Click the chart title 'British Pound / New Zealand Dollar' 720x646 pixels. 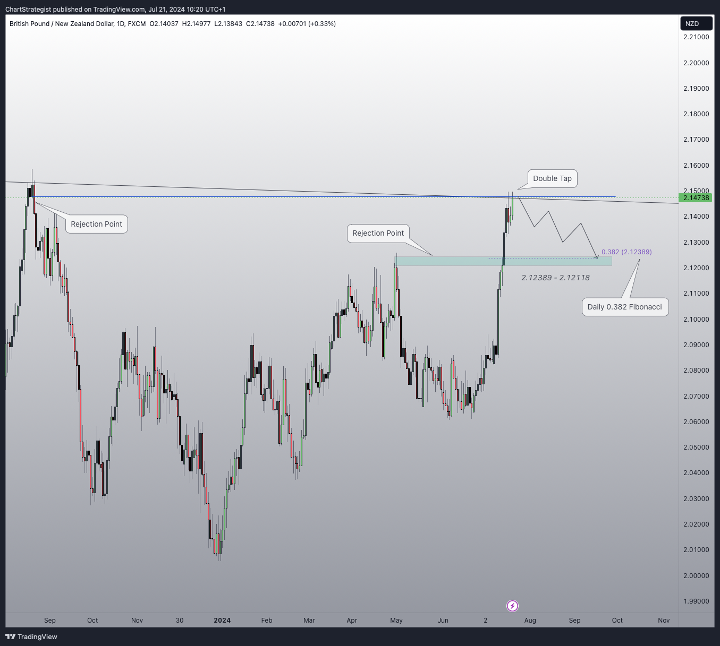coord(61,24)
